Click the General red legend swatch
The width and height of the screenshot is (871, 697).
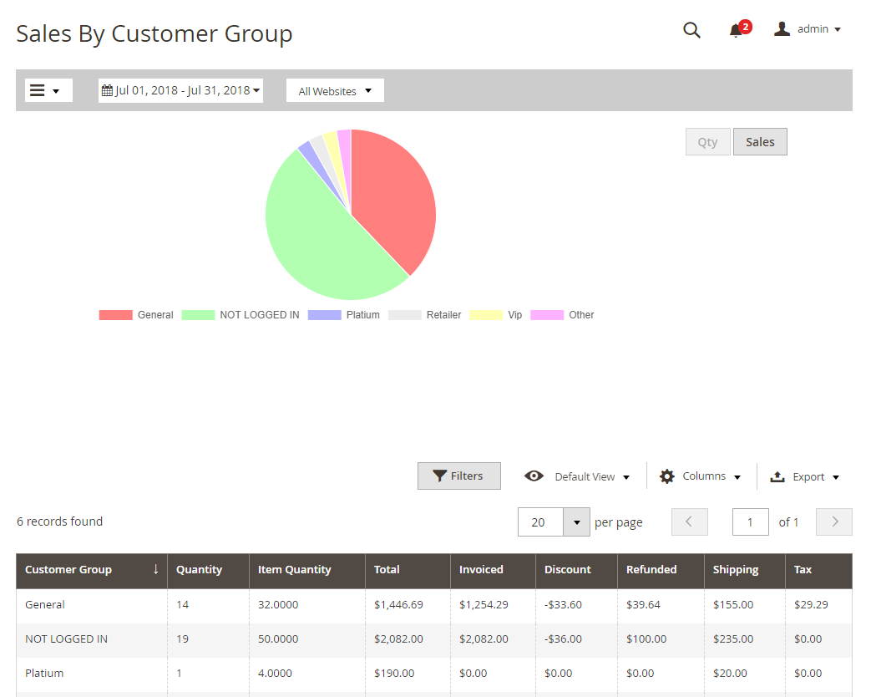click(x=116, y=315)
